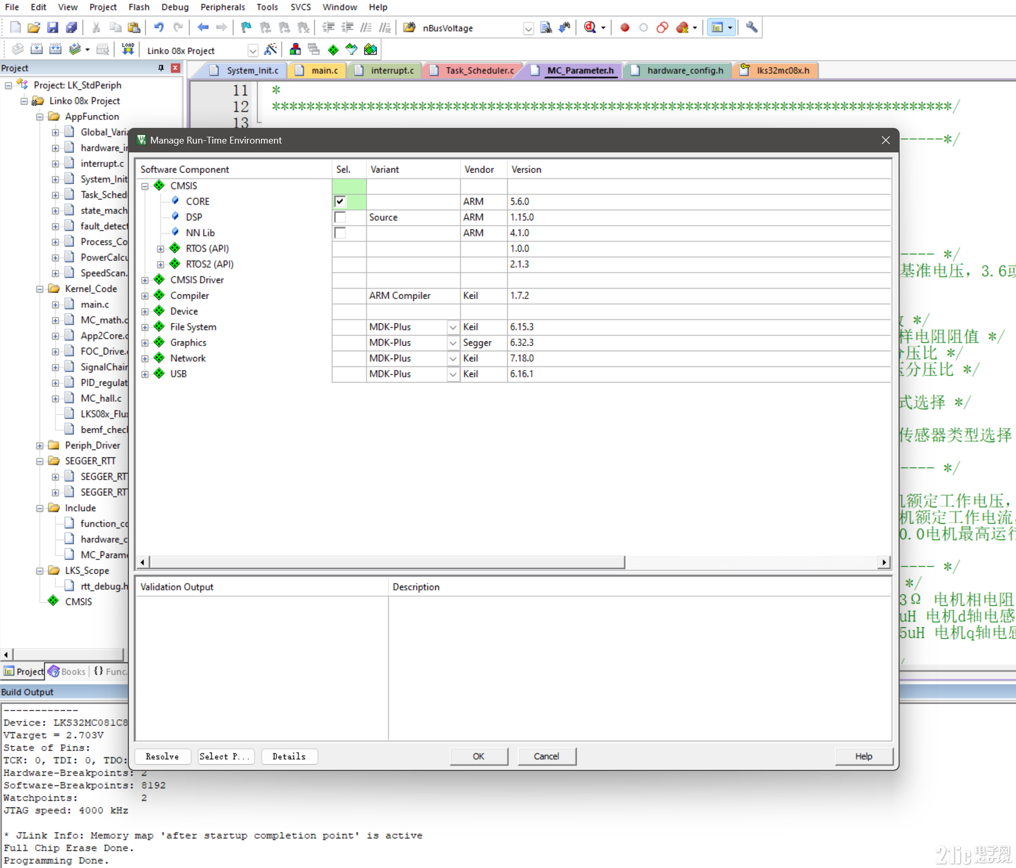
Task: Expand the RTOS2 (API) node
Action: pos(161,264)
